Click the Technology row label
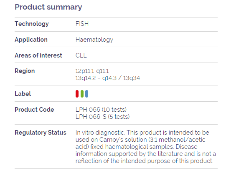226x183 pixels. pyautogui.click(x=32, y=24)
